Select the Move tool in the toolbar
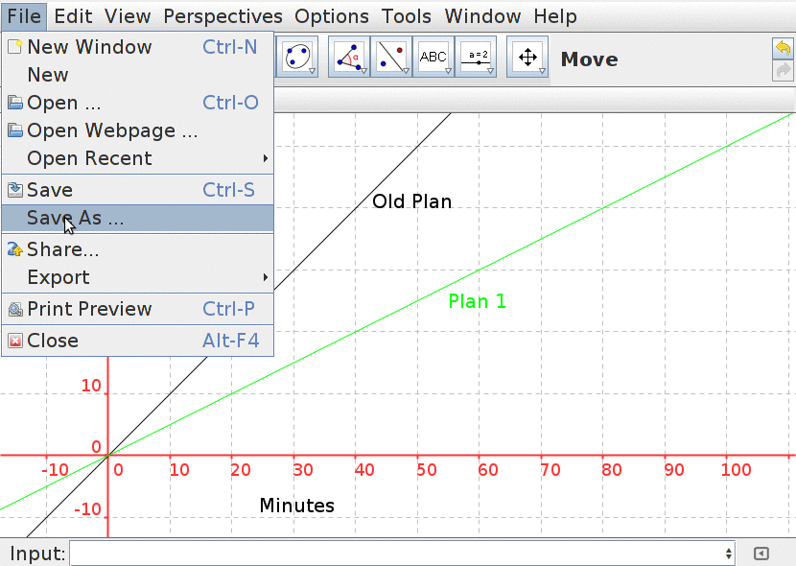Image resolution: width=796 pixels, height=566 pixels. point(527,57)
